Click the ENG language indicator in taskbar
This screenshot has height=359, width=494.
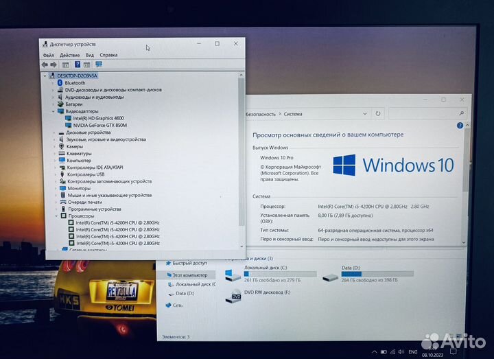click(413, 351)
